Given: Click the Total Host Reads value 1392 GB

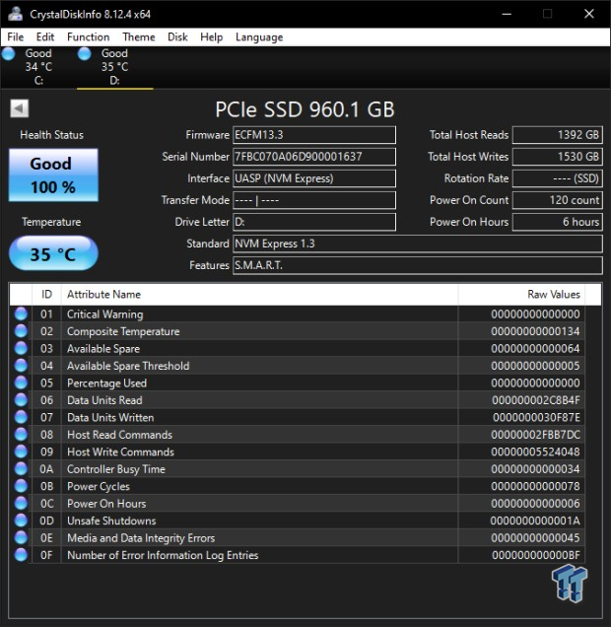Looking at the screenshot, I should (558, 135).
